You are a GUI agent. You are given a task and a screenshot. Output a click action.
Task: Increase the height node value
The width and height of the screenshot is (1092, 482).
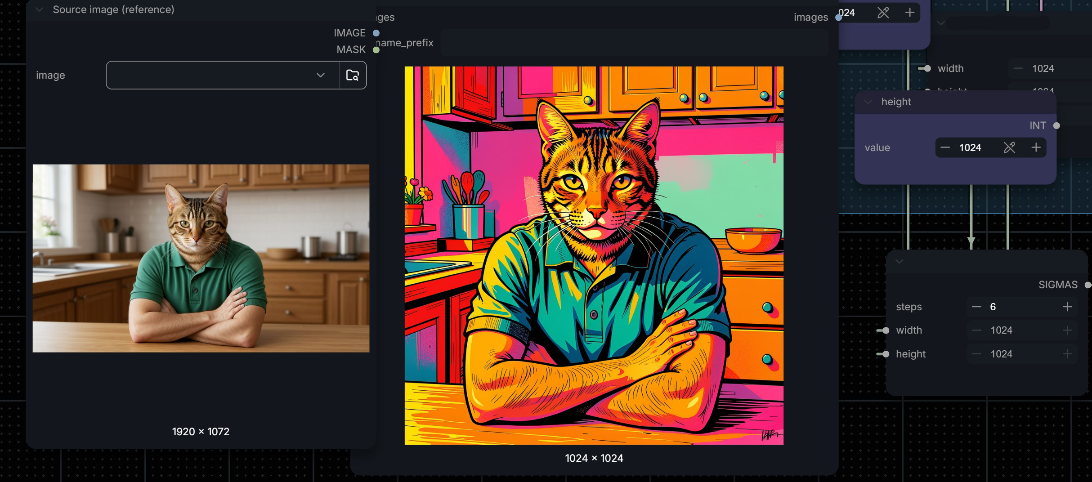click(1036, 147)
